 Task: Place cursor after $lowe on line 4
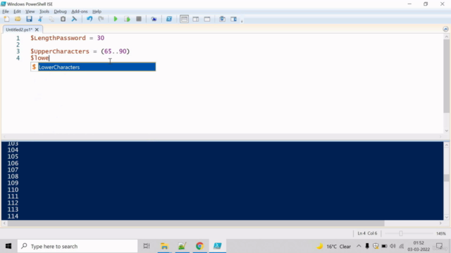pyautogui.click(x=49, y=58)
